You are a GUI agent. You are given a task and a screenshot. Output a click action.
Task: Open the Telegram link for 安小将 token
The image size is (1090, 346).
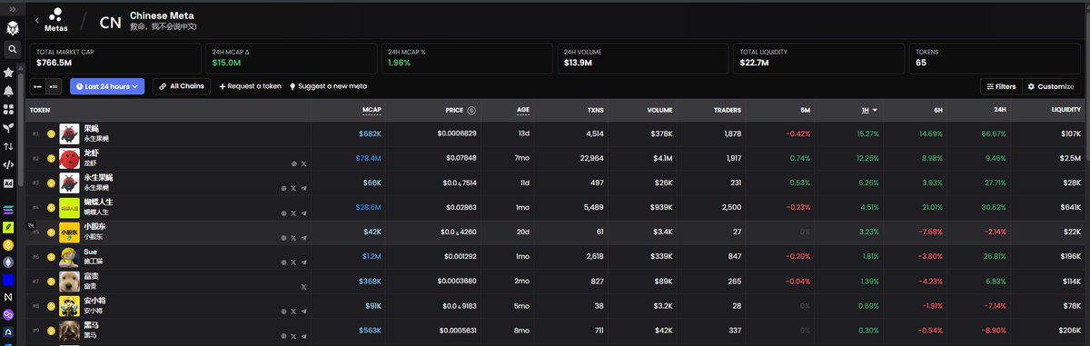point(303,311)
